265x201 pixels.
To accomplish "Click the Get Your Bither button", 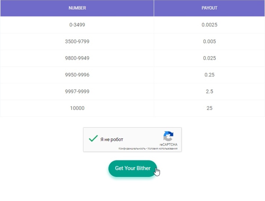I will [132, 168].
